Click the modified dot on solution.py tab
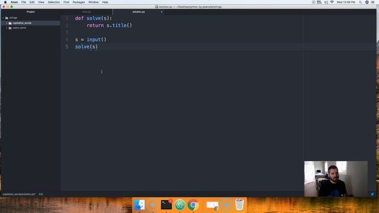 [x=162, y=12]
